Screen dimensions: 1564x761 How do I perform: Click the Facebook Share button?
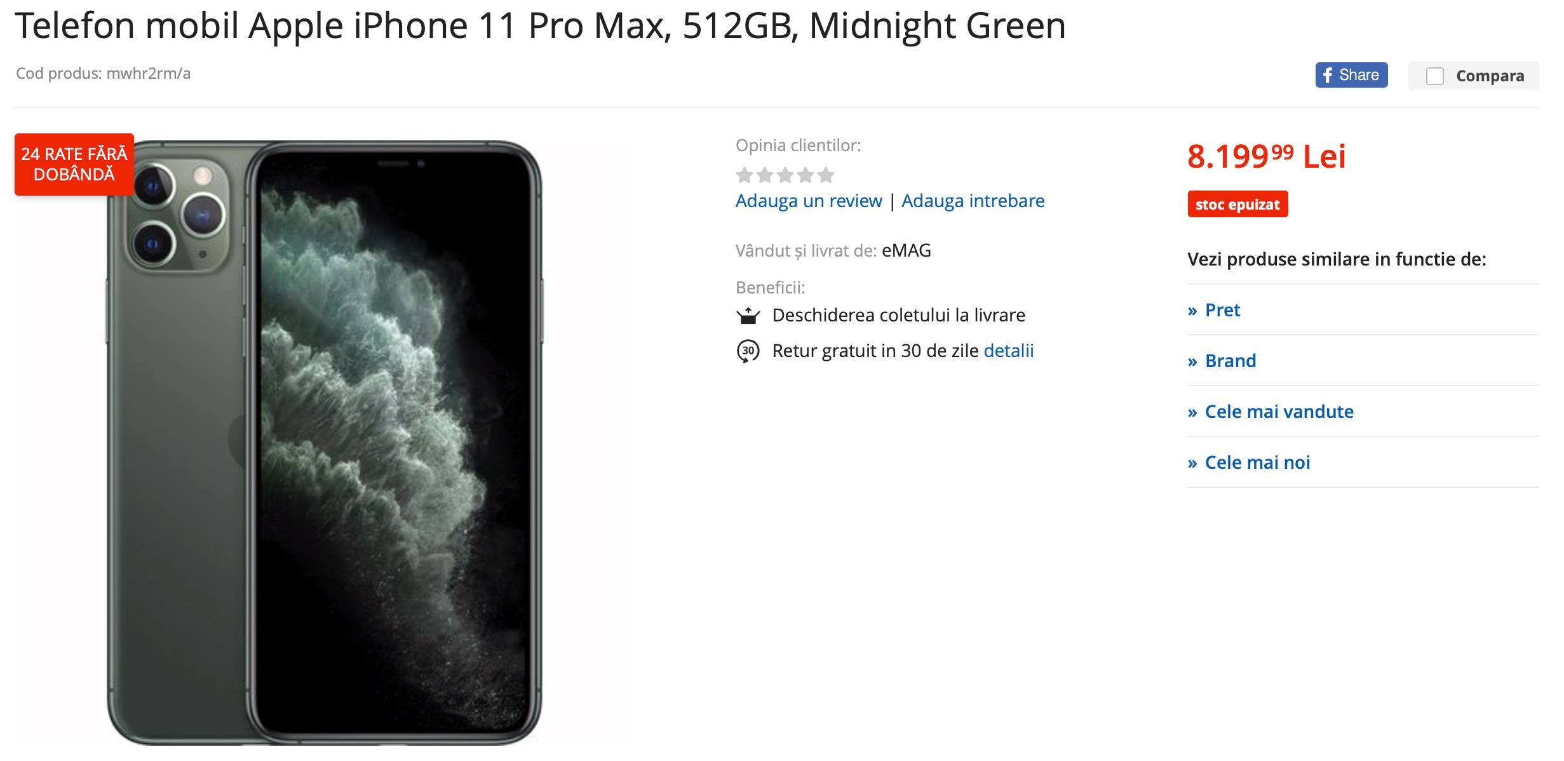click(1351, 75)
